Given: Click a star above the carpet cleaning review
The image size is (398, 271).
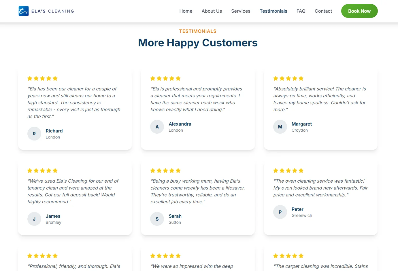Looking at the screenshot, I should pos(288,255).
